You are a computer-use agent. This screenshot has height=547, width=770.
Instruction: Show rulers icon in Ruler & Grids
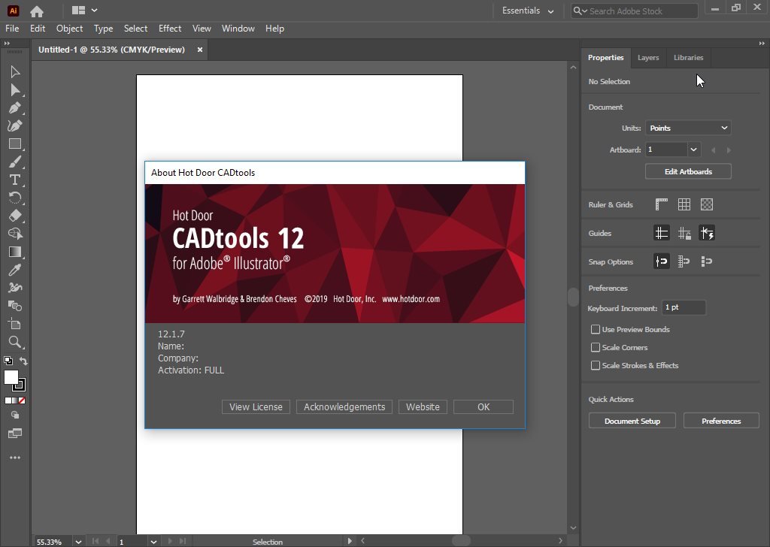tap(662, 204)
